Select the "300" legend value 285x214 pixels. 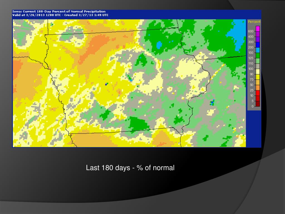click(x=251, y=42)
